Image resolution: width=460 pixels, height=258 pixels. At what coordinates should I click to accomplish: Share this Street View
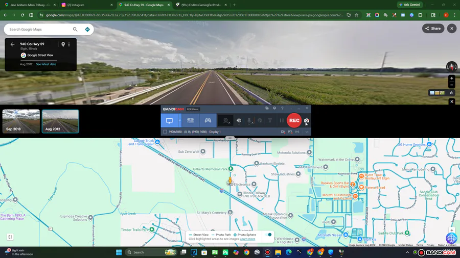(433, 29)
